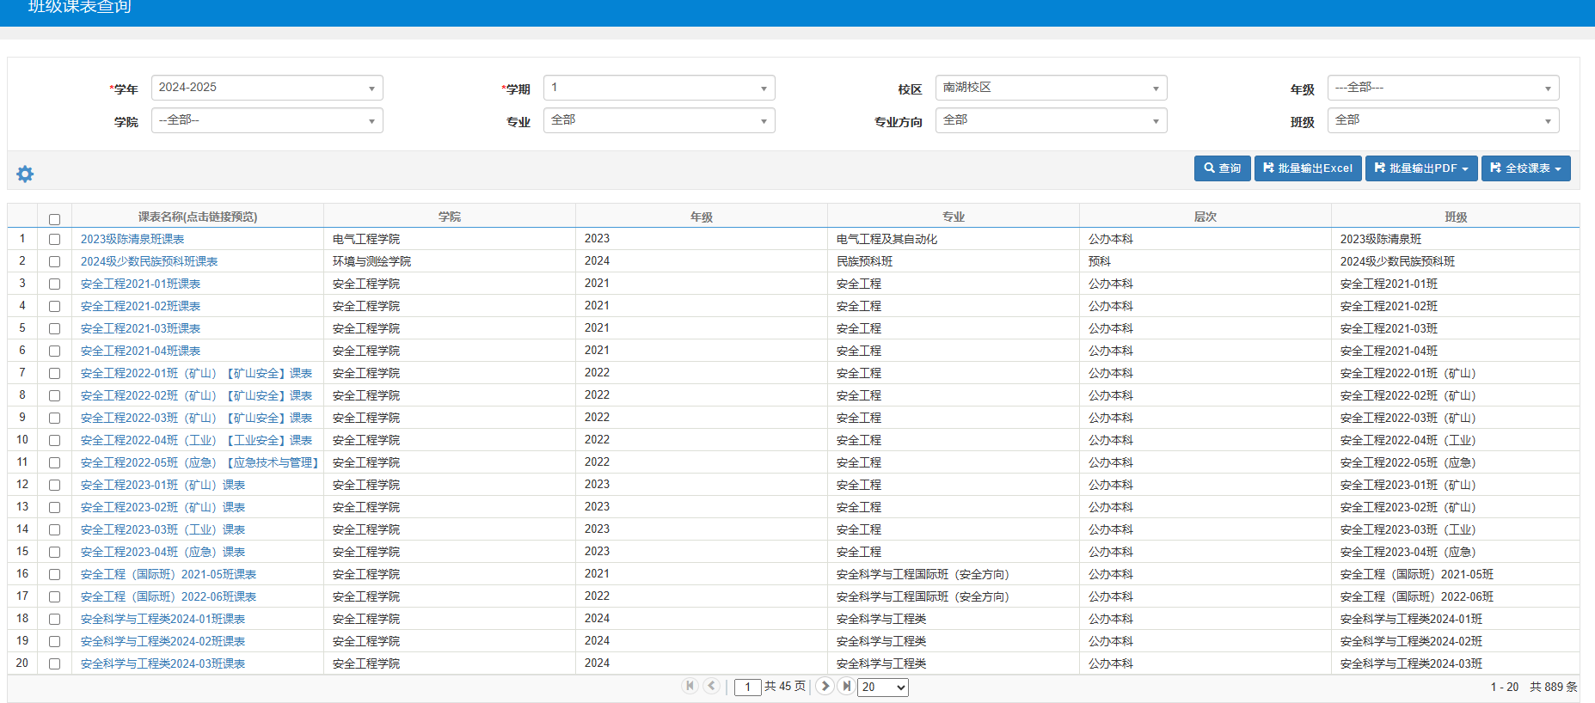Select checkbox for 安全工程2021-04班
The image size is (1595, 703).
pyautogui.click(x=54, y=351)
